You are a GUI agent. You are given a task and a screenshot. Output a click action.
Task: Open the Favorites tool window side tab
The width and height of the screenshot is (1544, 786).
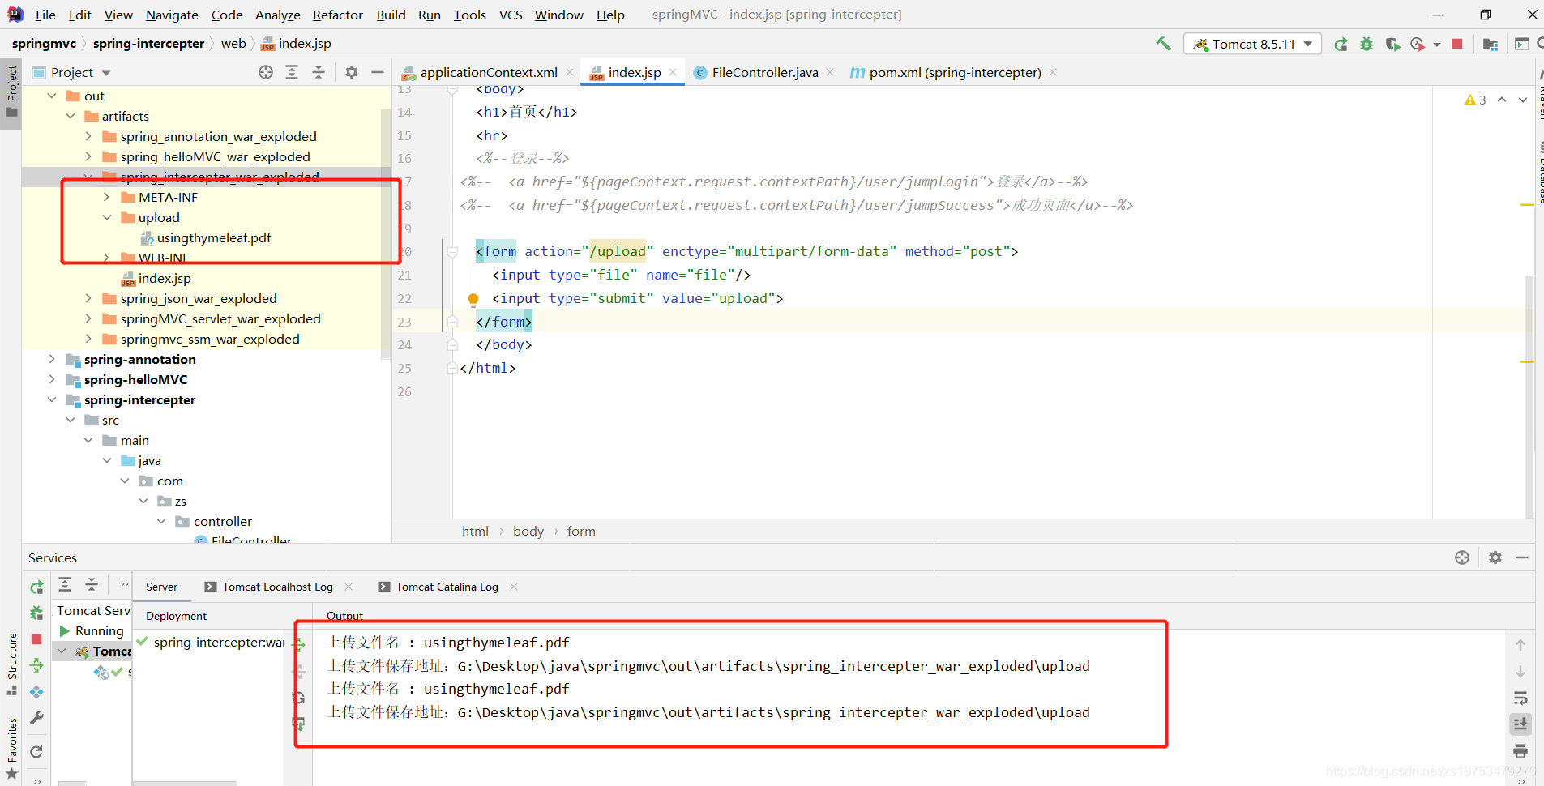[x=11, y=749]
